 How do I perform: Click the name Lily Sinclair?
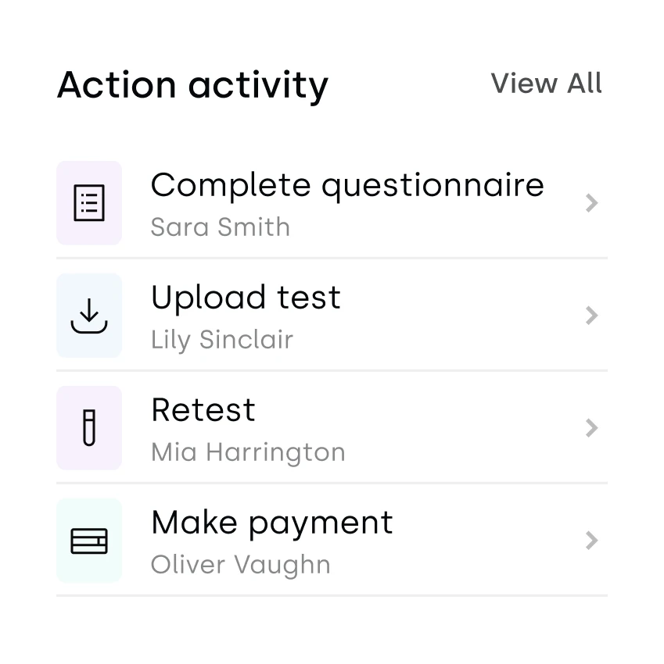tap(222, 340)
